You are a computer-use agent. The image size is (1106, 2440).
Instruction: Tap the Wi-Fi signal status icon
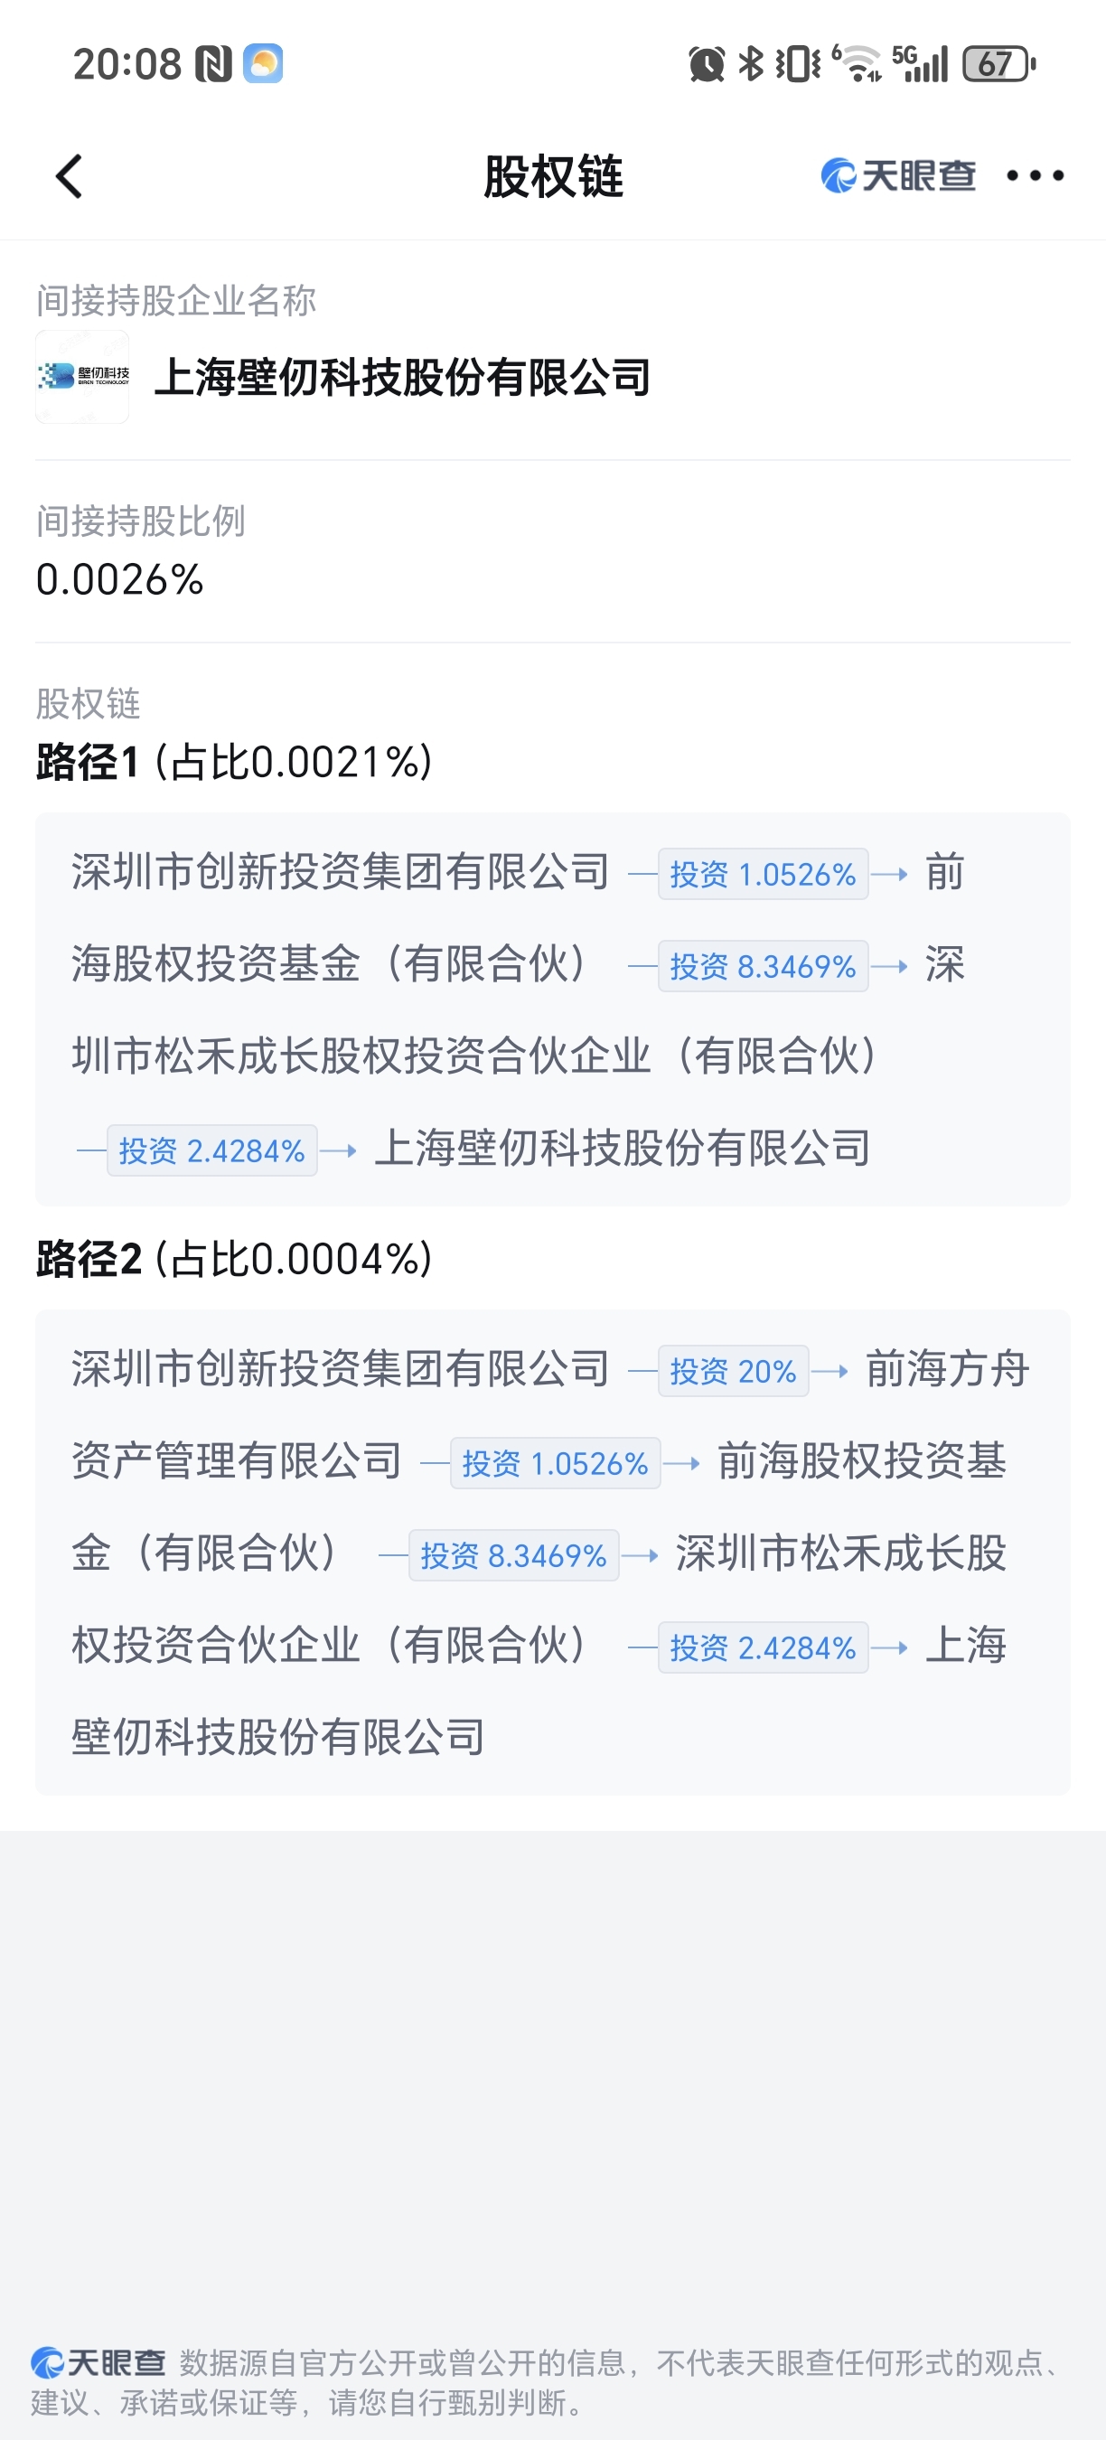pyautogui.click(x=858, y=64)
